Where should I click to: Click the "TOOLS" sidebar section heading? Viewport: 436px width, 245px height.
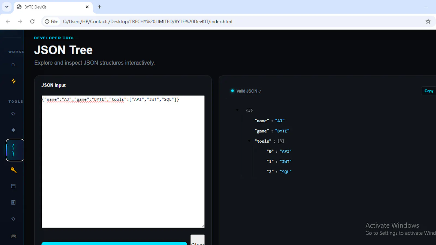[x=16, y=102]
